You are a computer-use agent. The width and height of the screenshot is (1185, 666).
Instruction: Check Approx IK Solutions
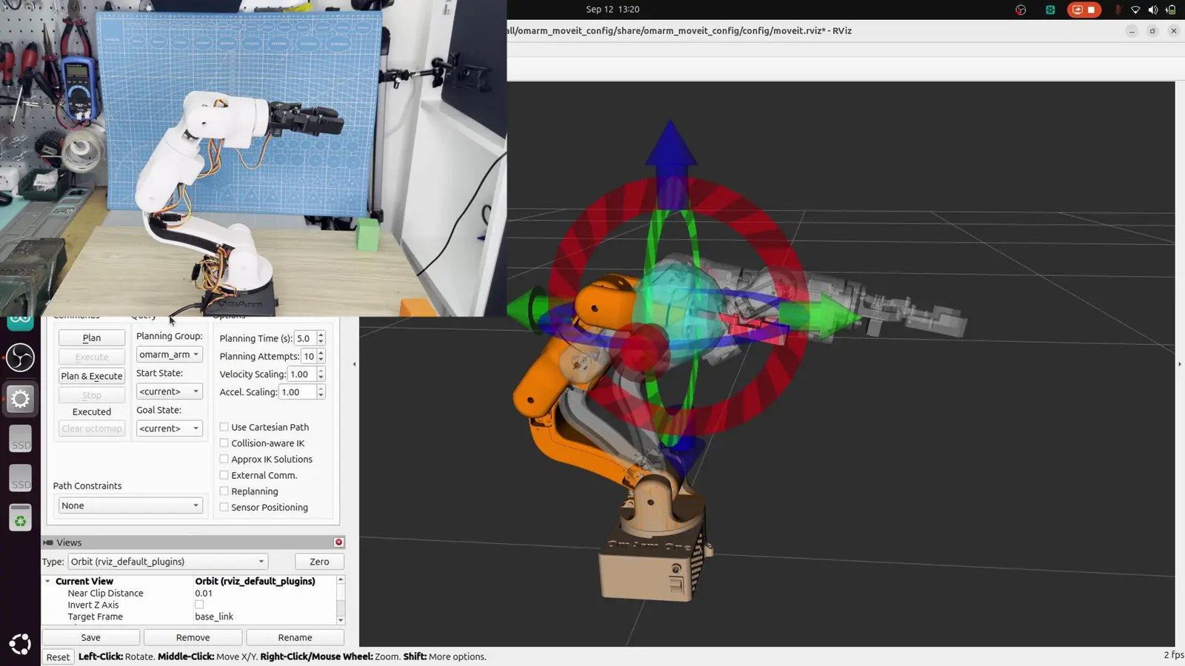[x=224, y=459]
